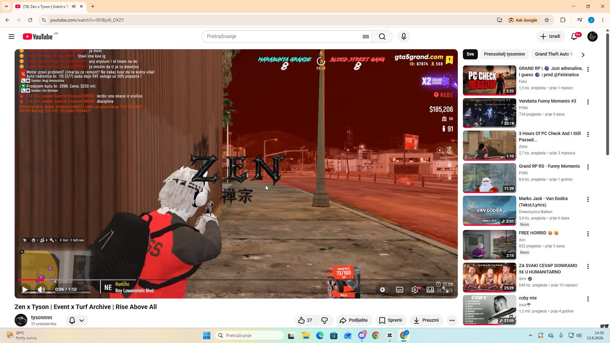Mute the tab via its speaker icon
The height and width of the screenshot is (343, 610).
pos(74,6)
